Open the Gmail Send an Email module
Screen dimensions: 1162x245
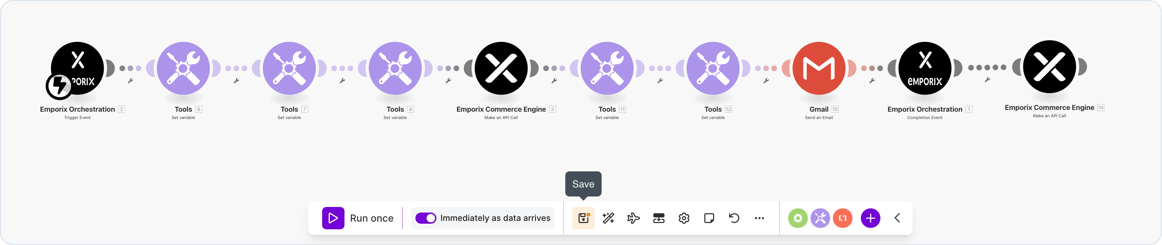pos(819,68)
